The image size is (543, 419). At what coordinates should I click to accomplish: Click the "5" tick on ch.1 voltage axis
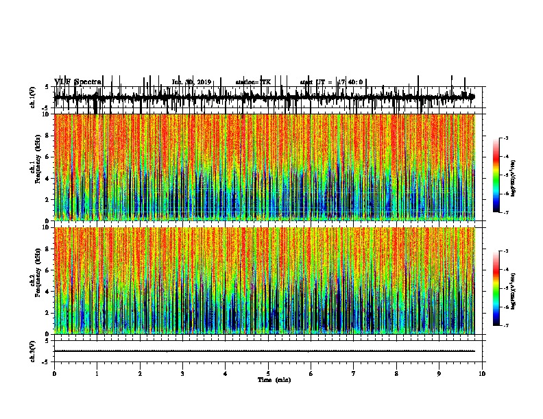(47, 87)
